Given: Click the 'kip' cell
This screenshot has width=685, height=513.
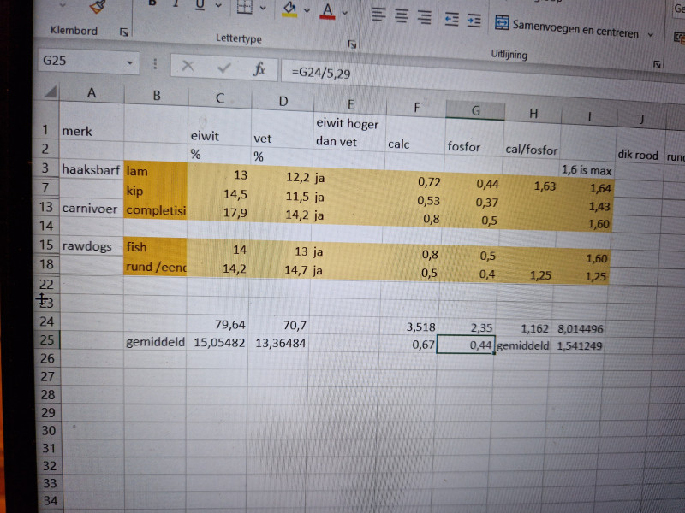Looking at the screenshot, I should tap(156, 191).
